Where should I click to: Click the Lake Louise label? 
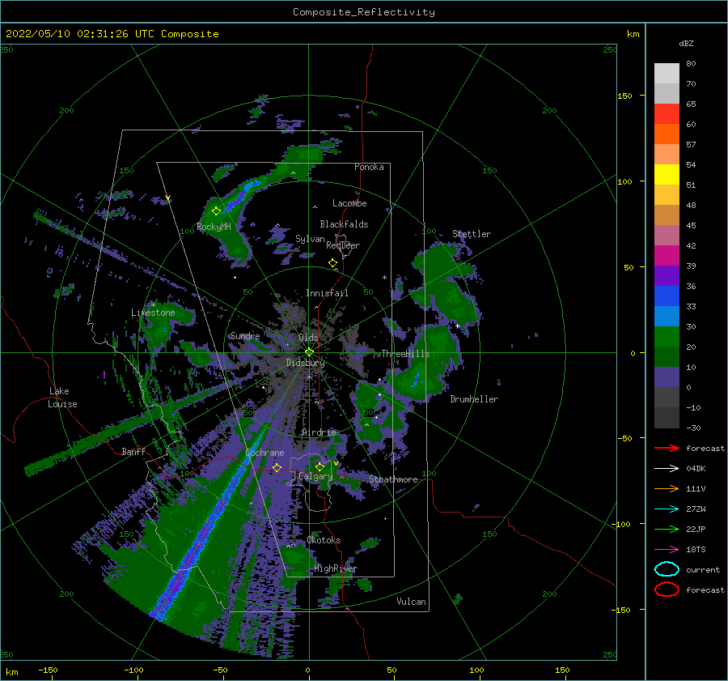[62, 398]
